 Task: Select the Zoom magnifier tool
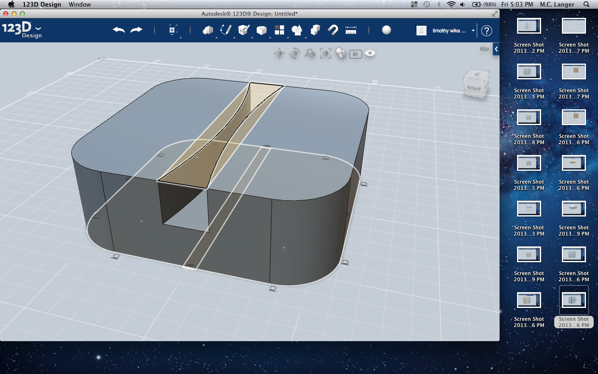310,53
